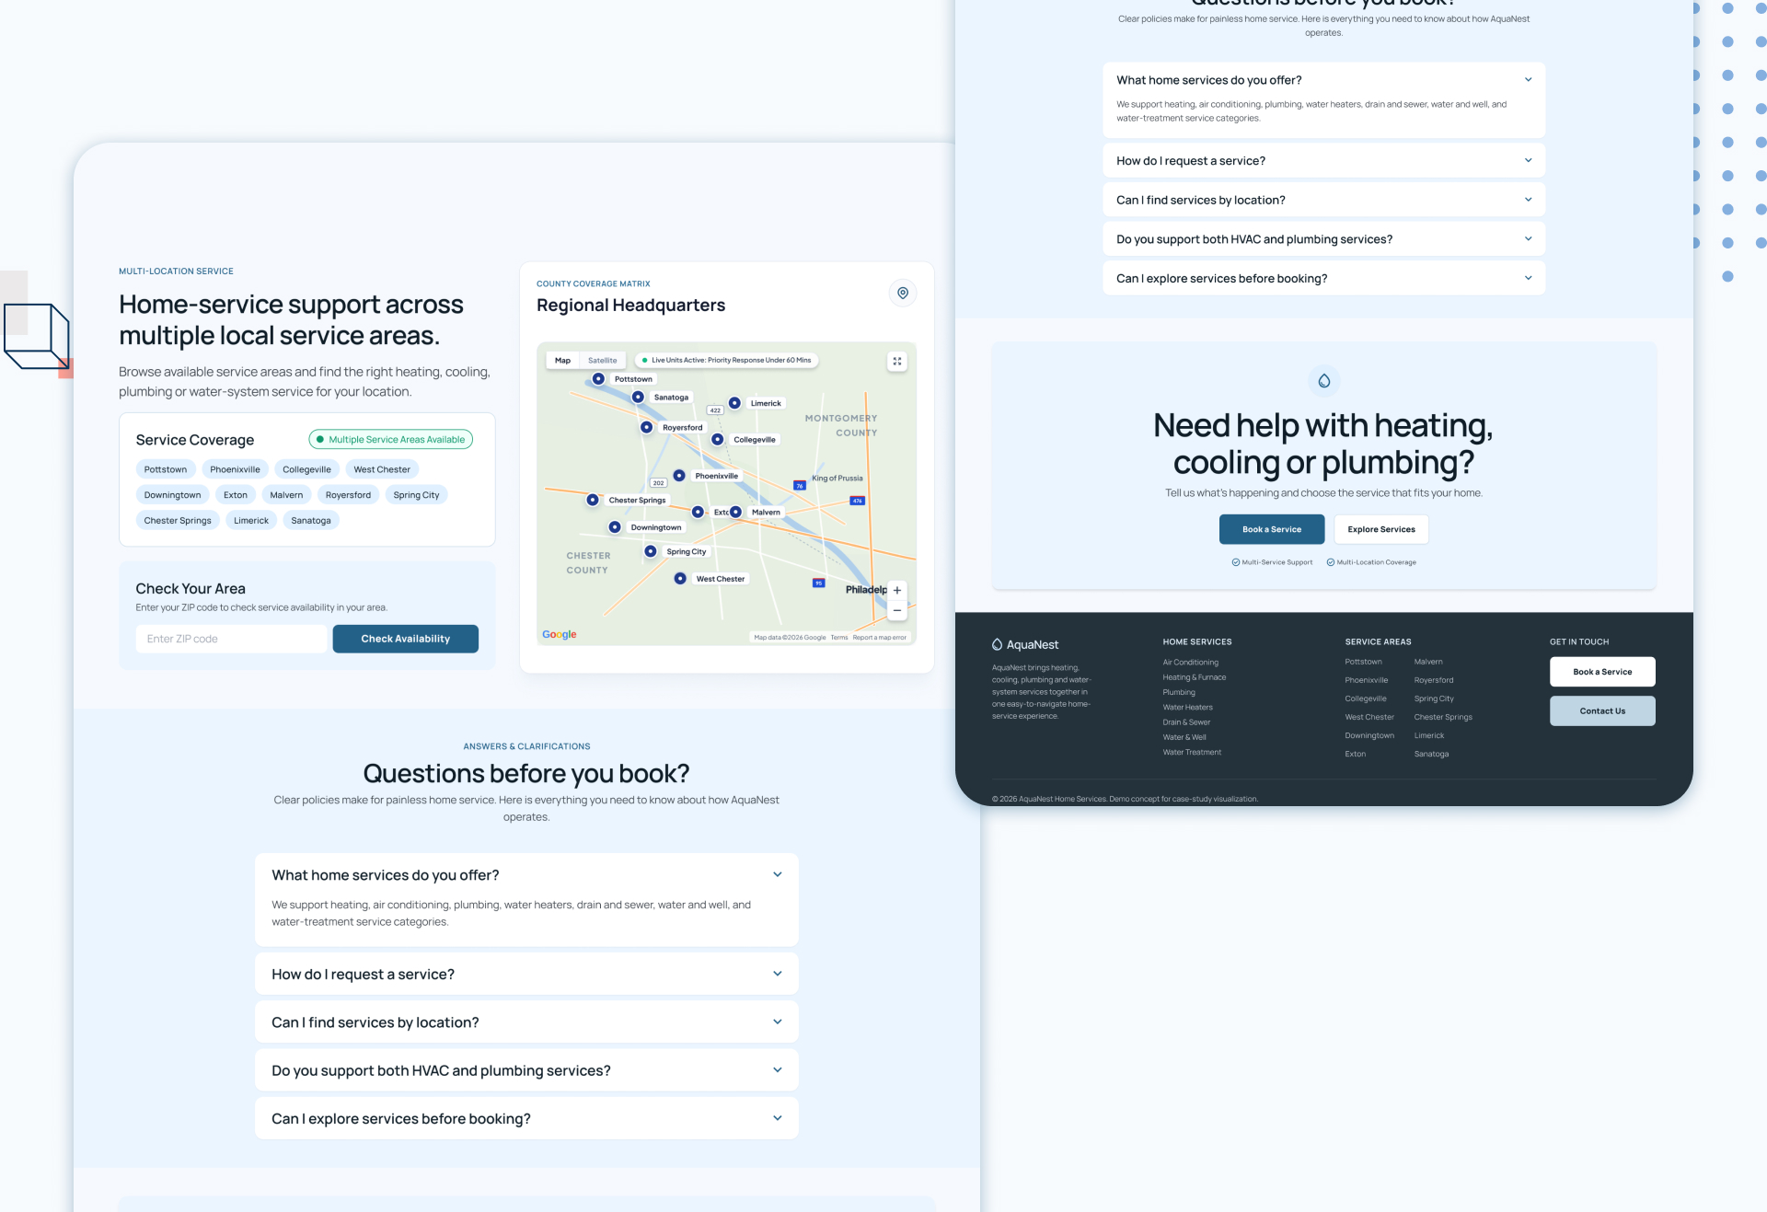Viewport: 1767px width, 1212px height.
Task: Expand 'Can I find services by location?' in the left page
Action: [526, 1022]
